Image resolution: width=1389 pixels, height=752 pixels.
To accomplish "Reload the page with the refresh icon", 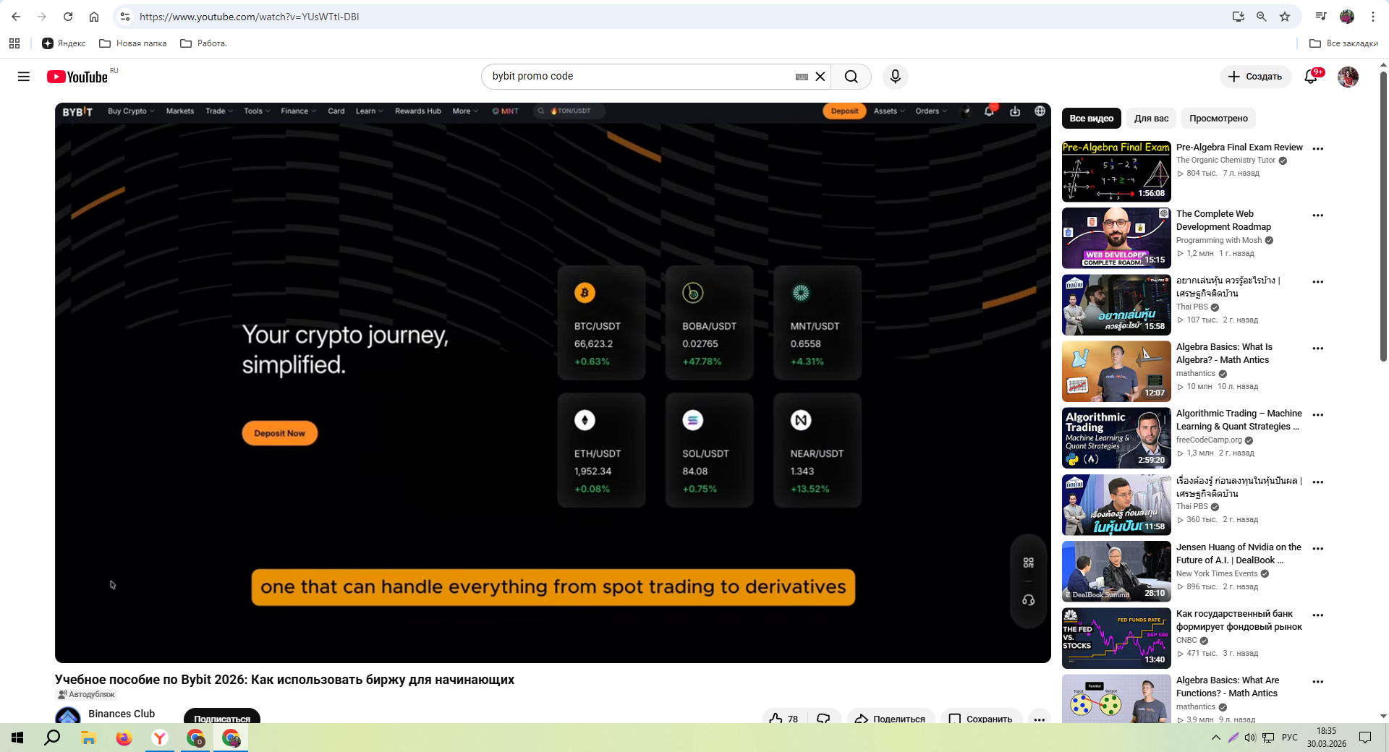I will tap(68, 17).
